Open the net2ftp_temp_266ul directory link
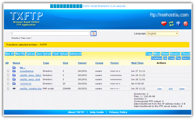 [x=30, y=75]
